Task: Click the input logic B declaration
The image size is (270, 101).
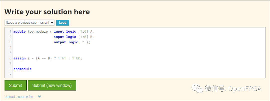Action: (x=74, y=37)
